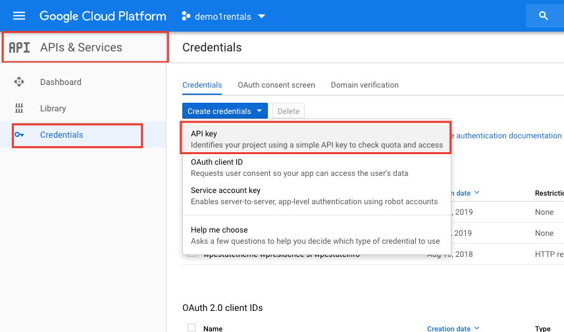Check the select-all checkbox in OAuth 2.0 table
Screen dimensions: 564x332
(192, 327)
